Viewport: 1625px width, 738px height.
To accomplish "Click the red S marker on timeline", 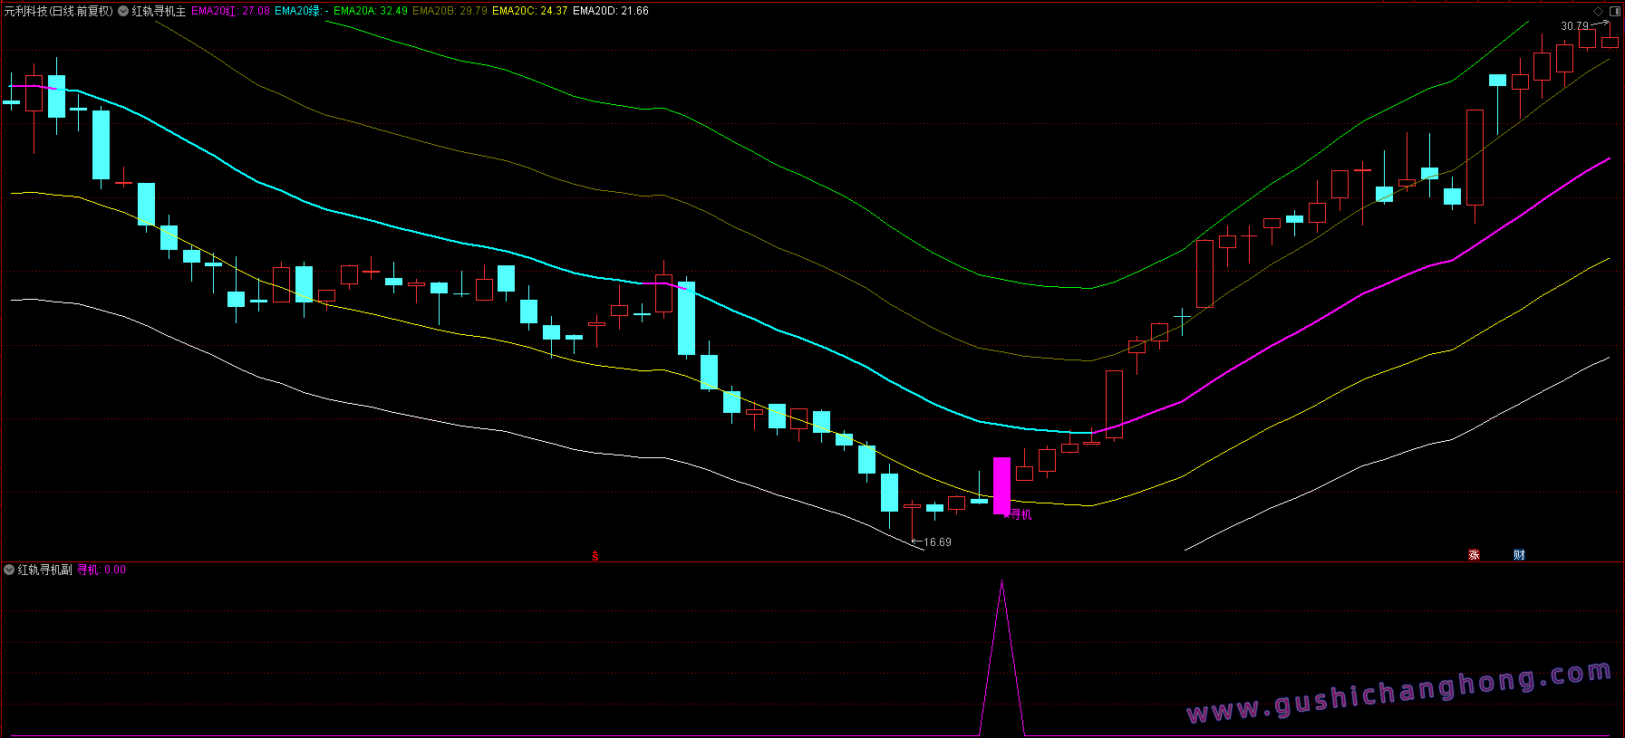I will coord(595,556).
